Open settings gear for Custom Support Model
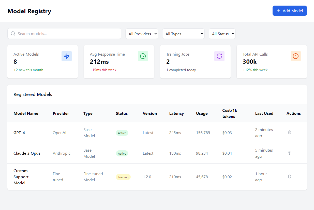314x210 pixels. (x=289, y=176)
